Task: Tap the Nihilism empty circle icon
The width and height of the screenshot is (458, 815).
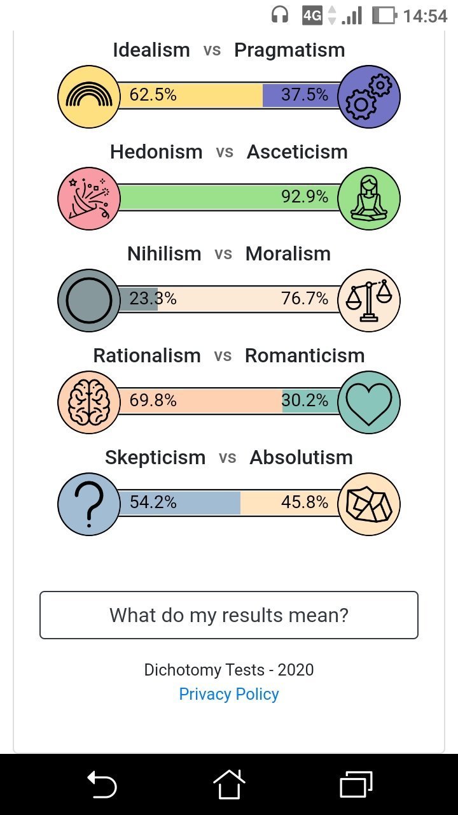Action: coord(89,300)
